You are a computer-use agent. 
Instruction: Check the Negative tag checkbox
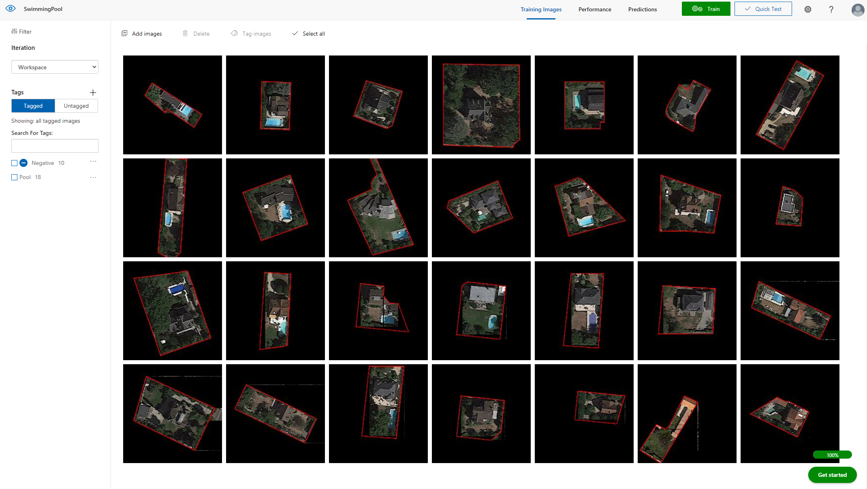[15, 163]
